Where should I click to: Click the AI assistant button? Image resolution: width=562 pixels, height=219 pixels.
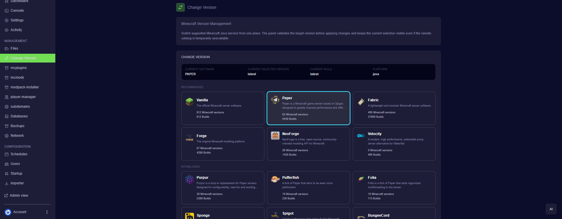551,209
